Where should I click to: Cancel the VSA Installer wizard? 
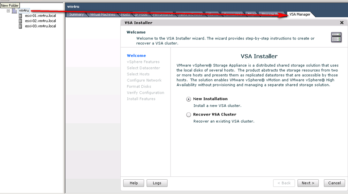pyautogui.click(x=334, y=183)
